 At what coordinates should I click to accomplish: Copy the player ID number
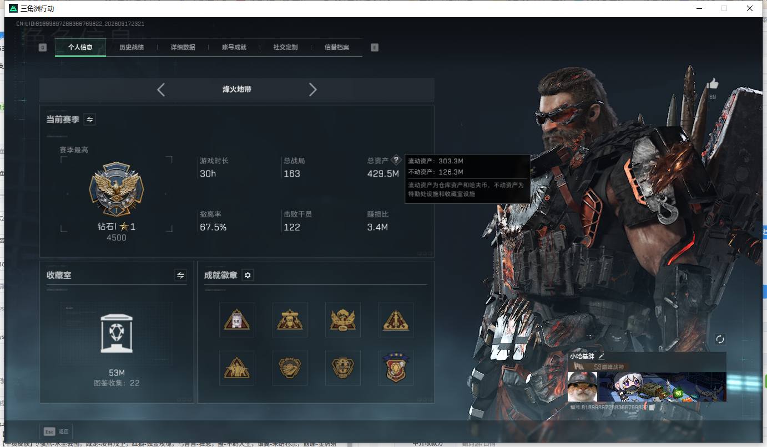click(652, 407)
